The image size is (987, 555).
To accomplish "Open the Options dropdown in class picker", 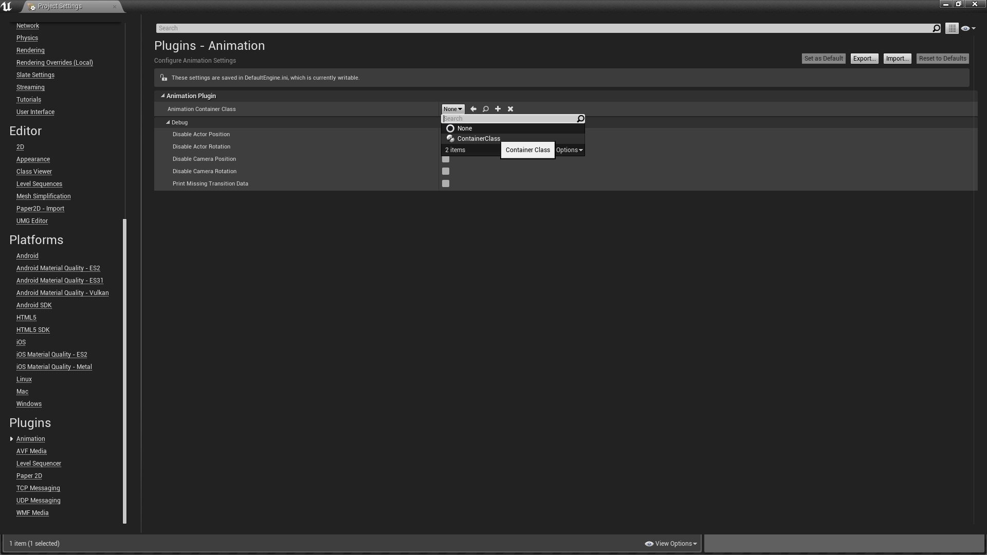I will (569, 150).
